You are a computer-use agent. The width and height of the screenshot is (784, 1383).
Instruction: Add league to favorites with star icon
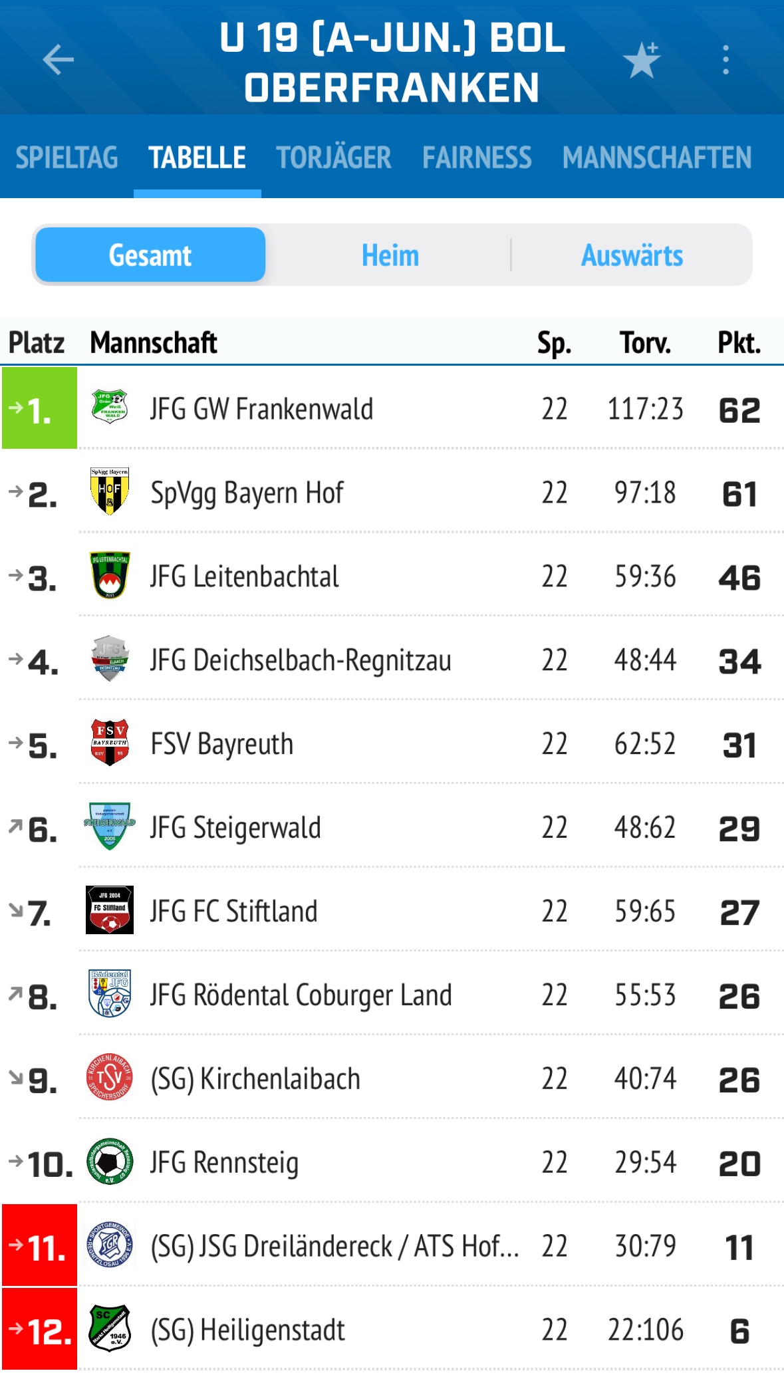pos(642,60)
